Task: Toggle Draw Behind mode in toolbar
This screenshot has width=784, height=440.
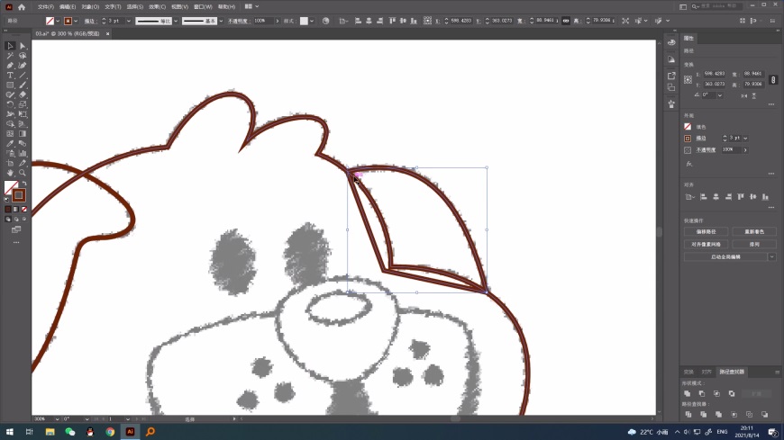Action: [16, 219]
